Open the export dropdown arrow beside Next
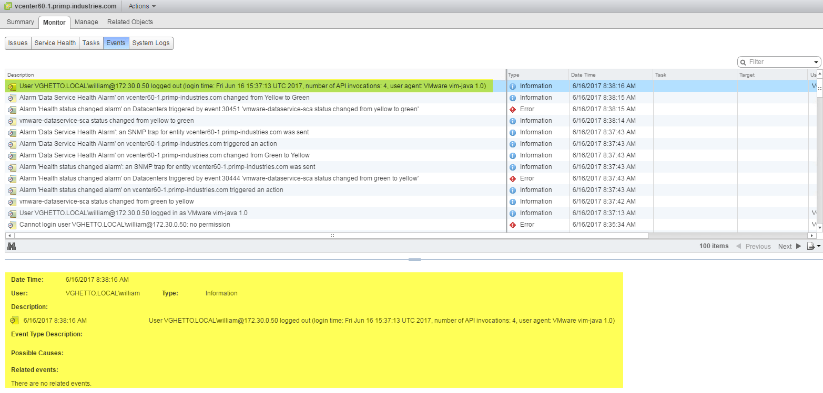The width and height of the screenshot is (823, 393). (x=818, y=247)
